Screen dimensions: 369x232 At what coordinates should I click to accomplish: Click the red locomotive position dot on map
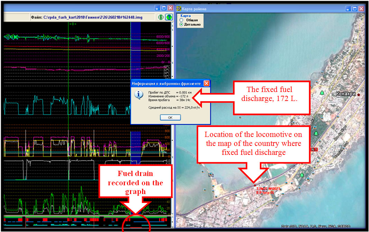point(255,185)
